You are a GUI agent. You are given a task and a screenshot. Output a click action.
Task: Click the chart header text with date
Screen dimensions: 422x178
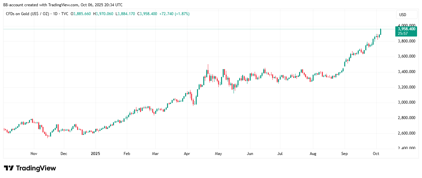[x=63, y=5]
